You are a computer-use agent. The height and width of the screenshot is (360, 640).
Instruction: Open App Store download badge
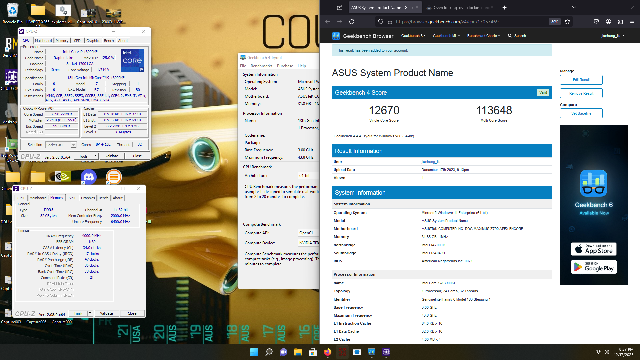click(594, 249)
